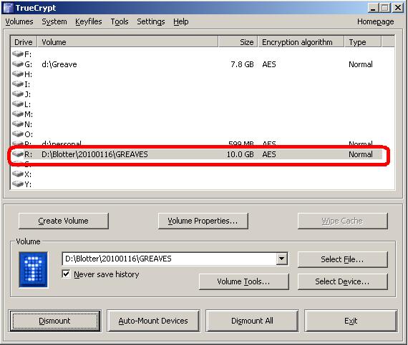Exit TrueCrypt with the Exit button
This screenshot has width=408, height=345.
tap(351, 321)
